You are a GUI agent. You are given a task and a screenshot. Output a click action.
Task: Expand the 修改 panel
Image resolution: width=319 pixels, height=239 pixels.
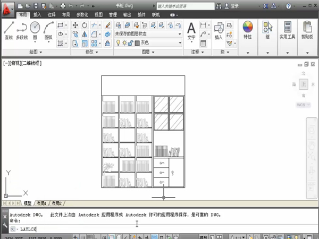click(91, 52)
